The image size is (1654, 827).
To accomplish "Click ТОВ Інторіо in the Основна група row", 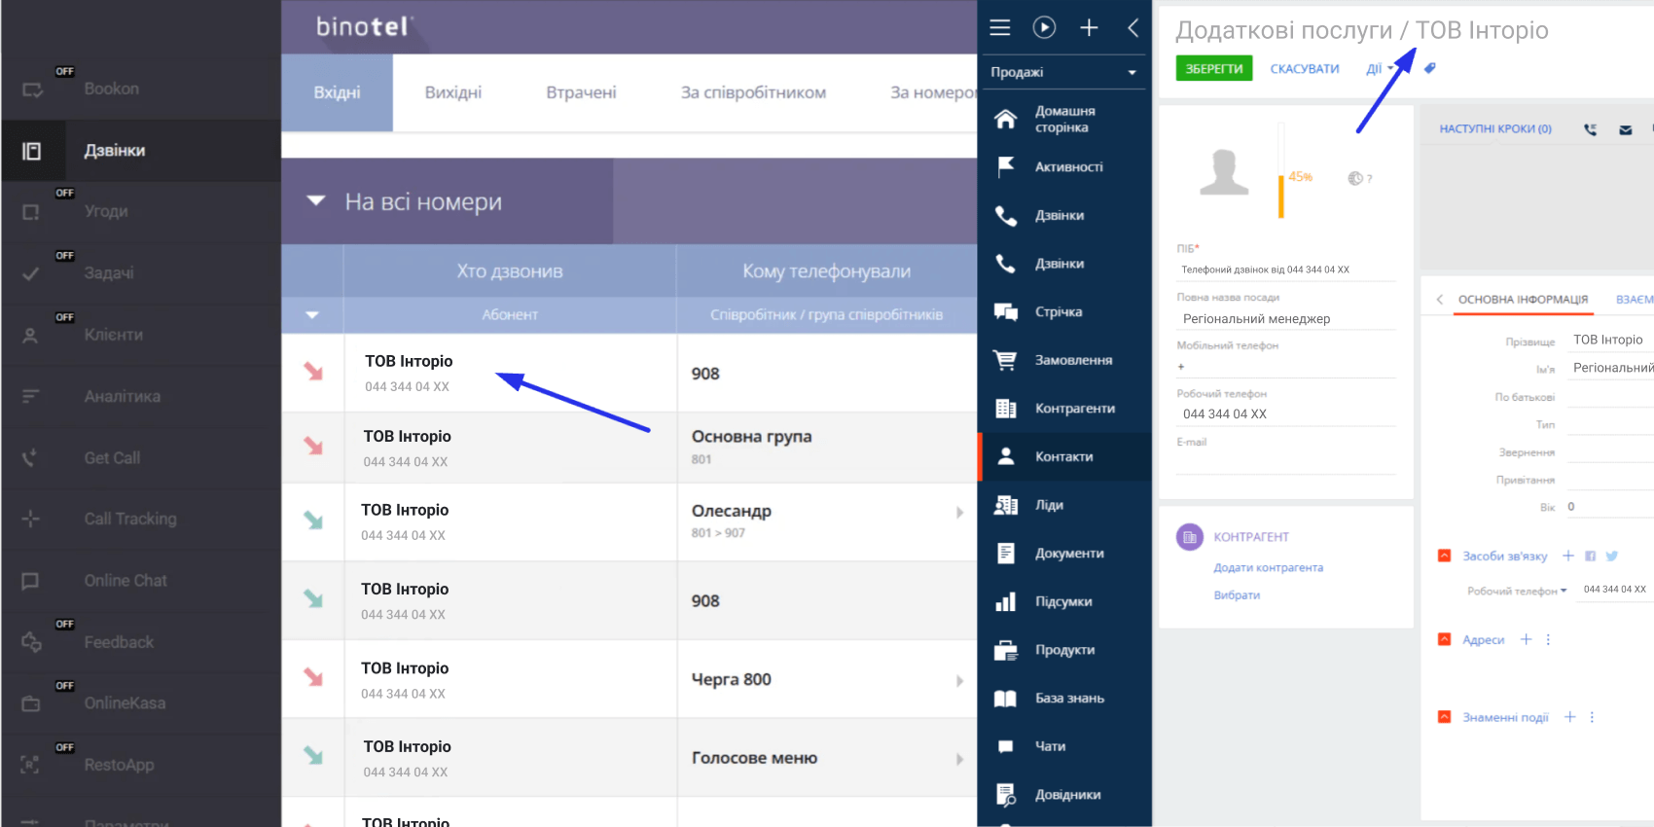I will pyautogui.click(x=407, y=437).
